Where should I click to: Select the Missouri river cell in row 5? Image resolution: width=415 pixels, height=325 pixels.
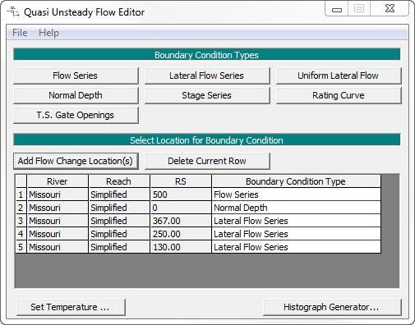pyautogui.click(x=58, y=247)
